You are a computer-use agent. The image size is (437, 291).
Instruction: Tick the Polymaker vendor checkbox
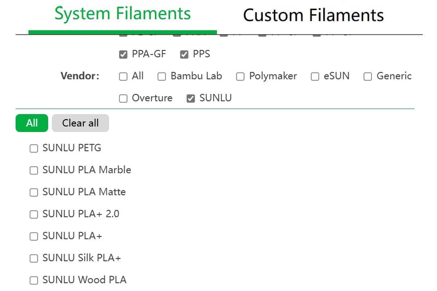(240, 77)
